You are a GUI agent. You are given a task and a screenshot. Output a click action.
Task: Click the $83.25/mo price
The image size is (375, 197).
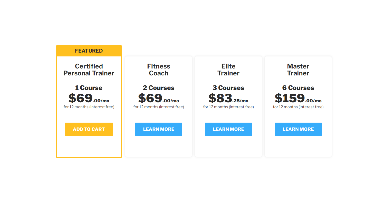(x=228, y=98)
